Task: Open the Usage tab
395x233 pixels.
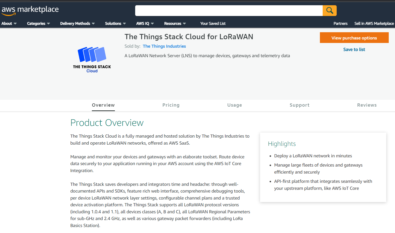Action: 235,105
